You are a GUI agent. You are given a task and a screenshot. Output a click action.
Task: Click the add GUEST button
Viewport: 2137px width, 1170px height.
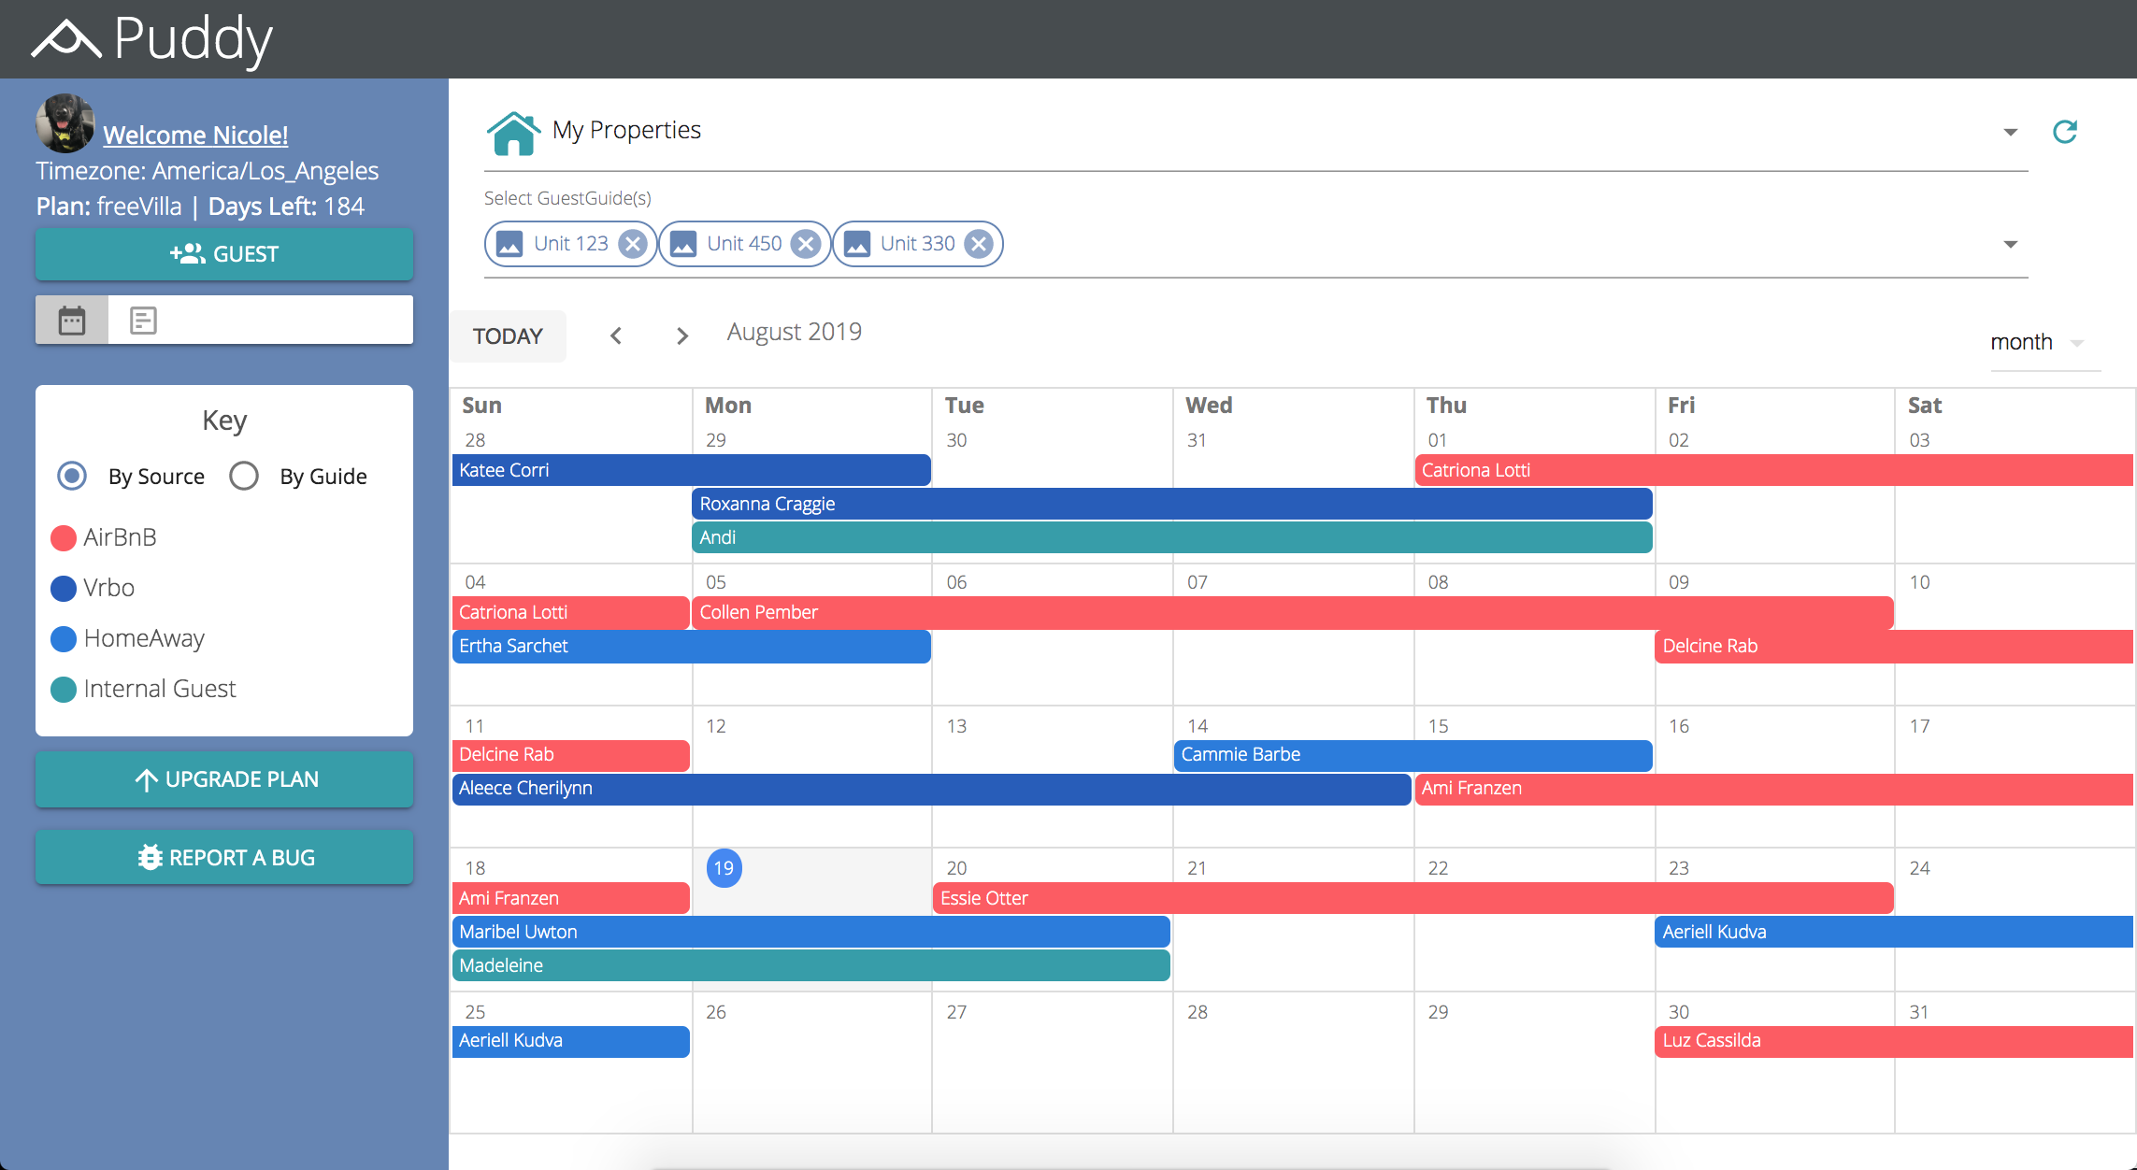224,253
